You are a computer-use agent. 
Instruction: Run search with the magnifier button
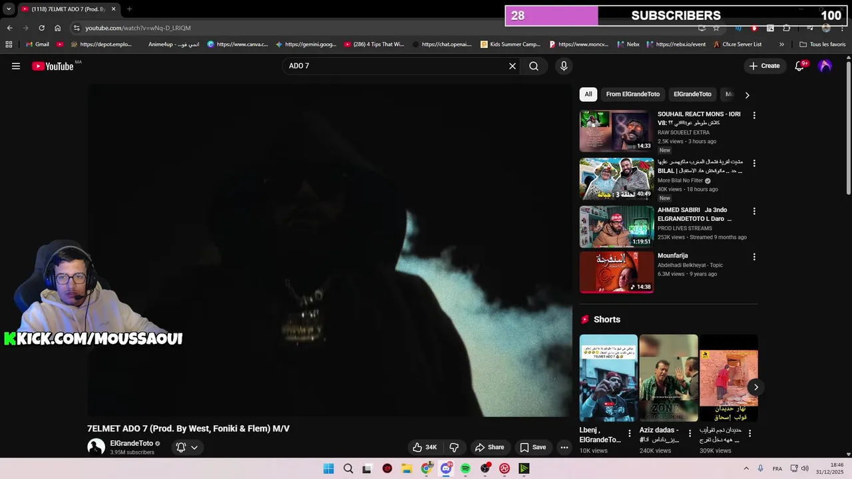tap(534, 66)
